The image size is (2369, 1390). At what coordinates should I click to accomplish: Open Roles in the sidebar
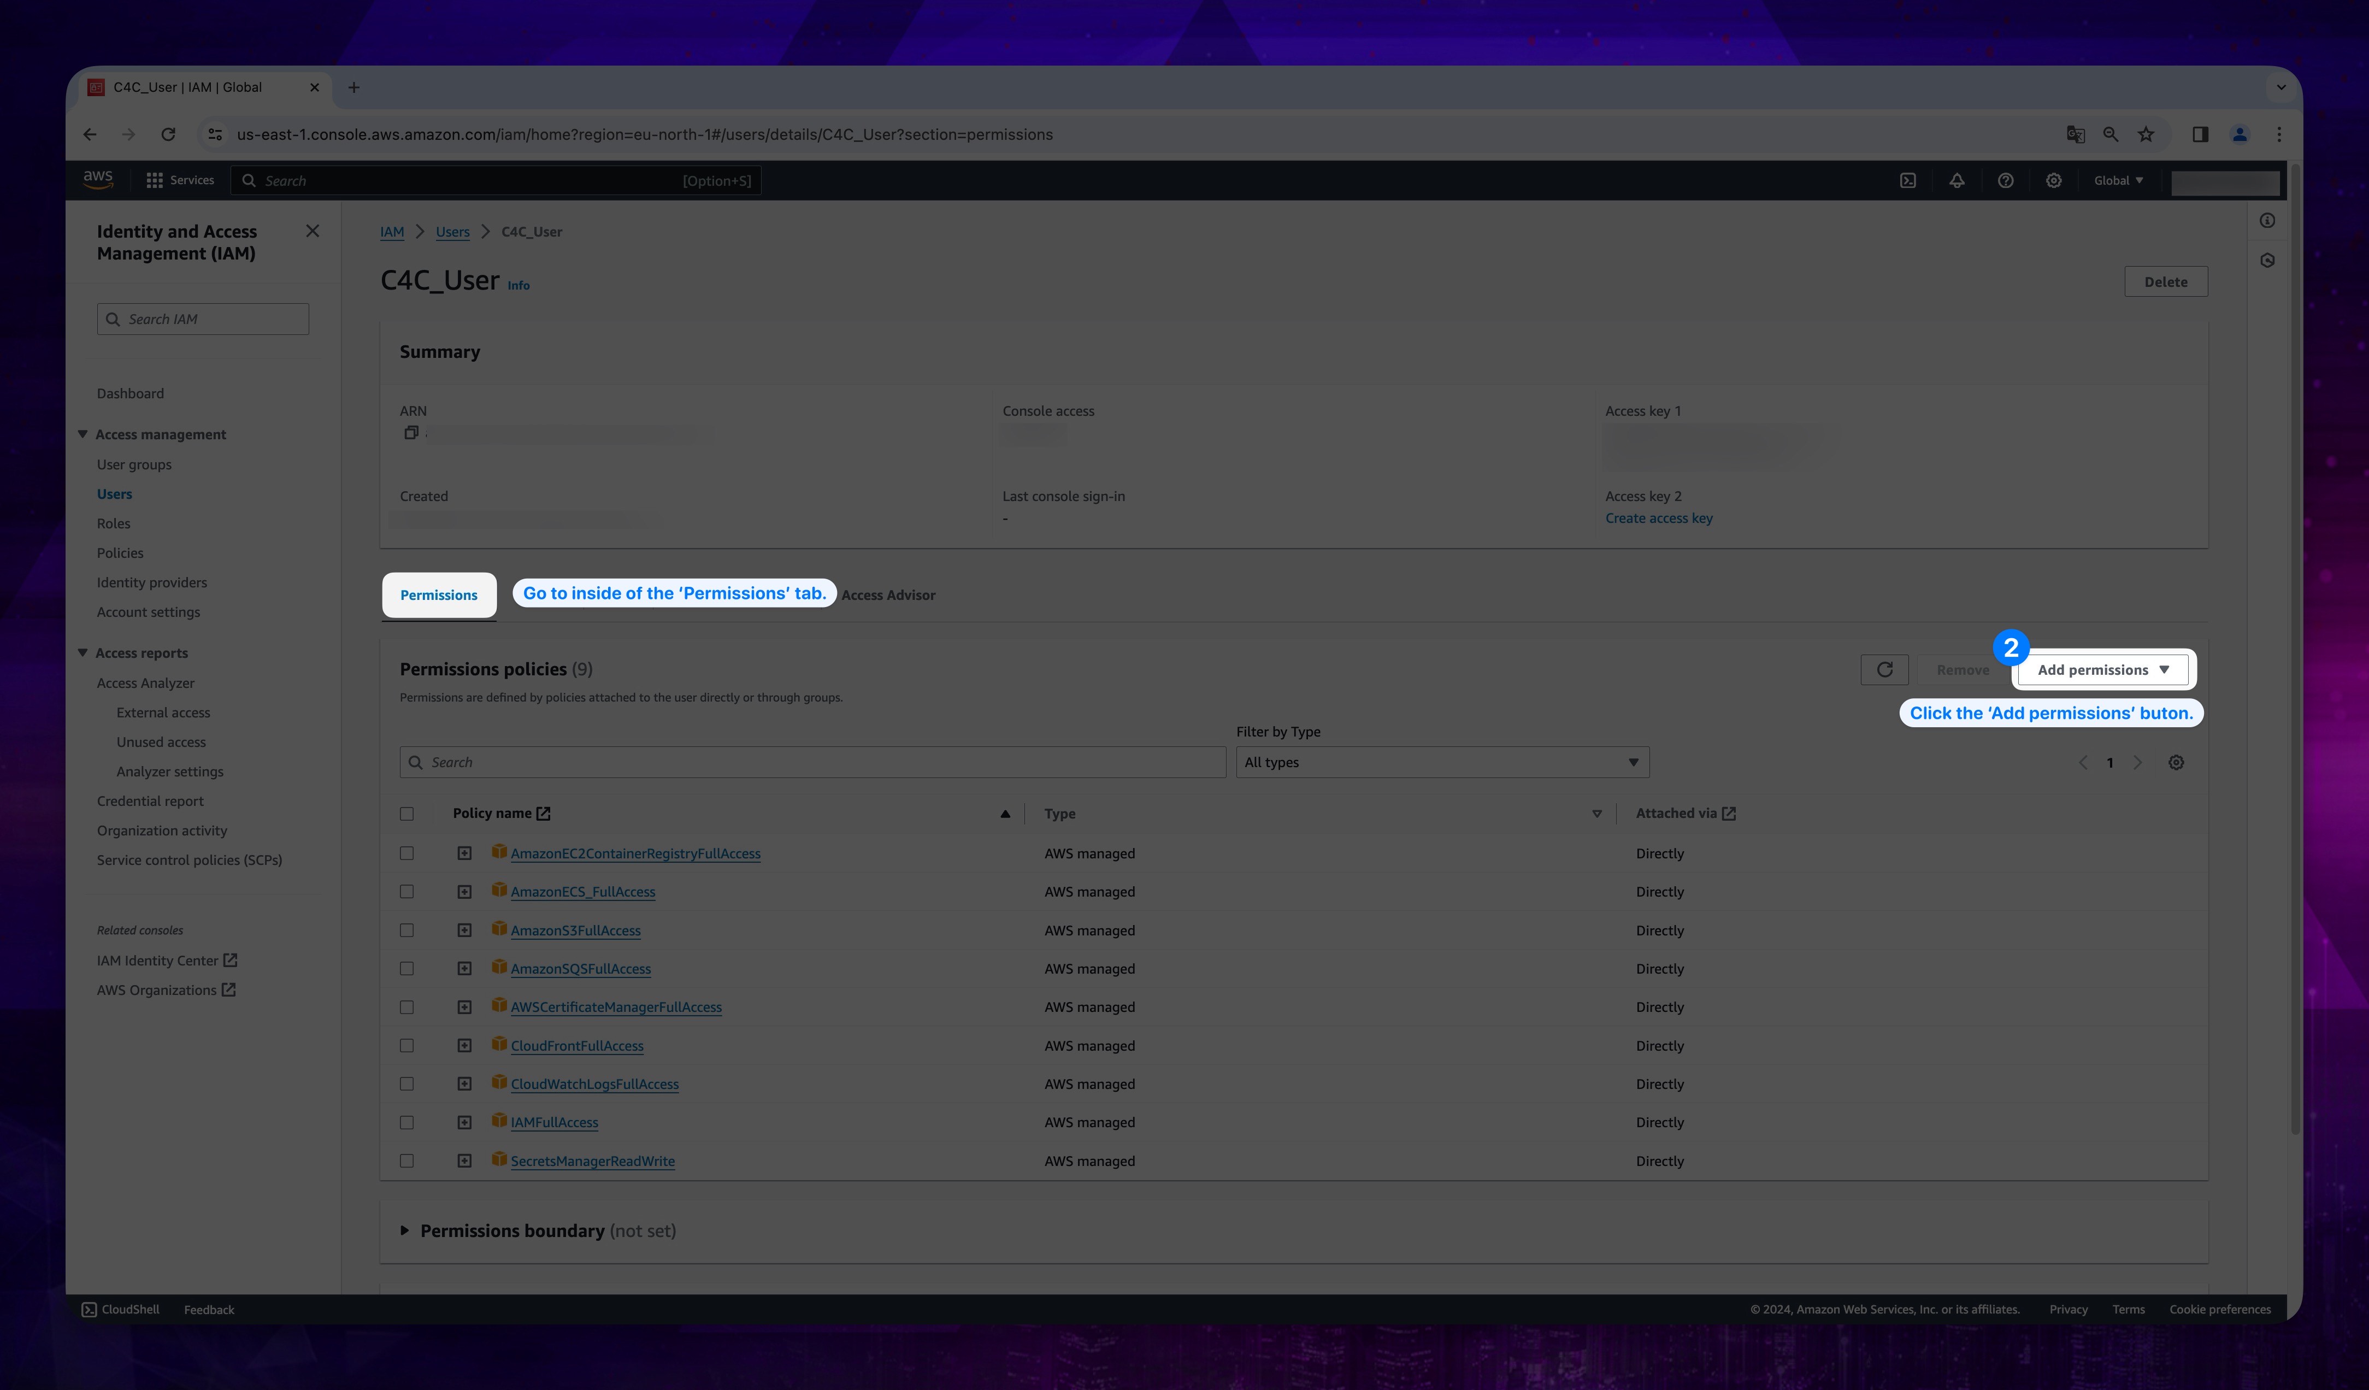[114, 523]
